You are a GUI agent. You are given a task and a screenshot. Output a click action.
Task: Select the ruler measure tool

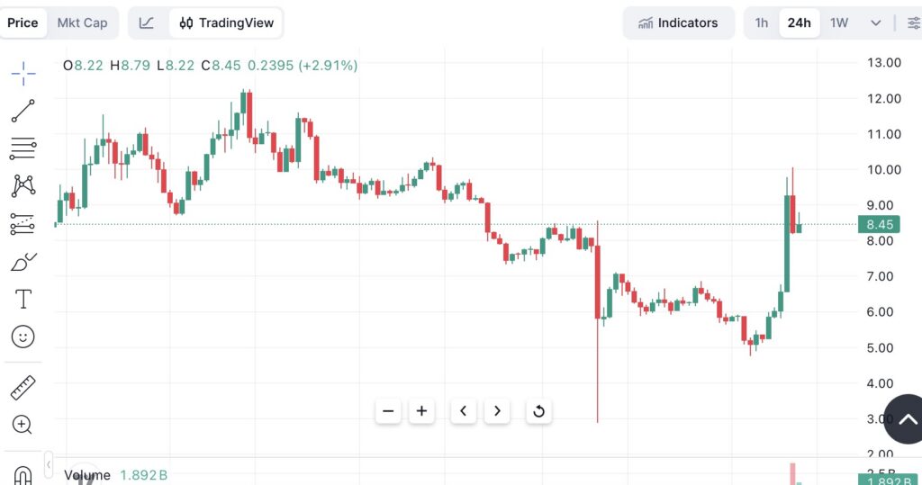point(23,388)
